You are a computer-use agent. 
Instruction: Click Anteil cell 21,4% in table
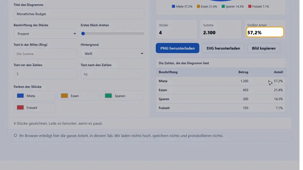pos(278,90)
